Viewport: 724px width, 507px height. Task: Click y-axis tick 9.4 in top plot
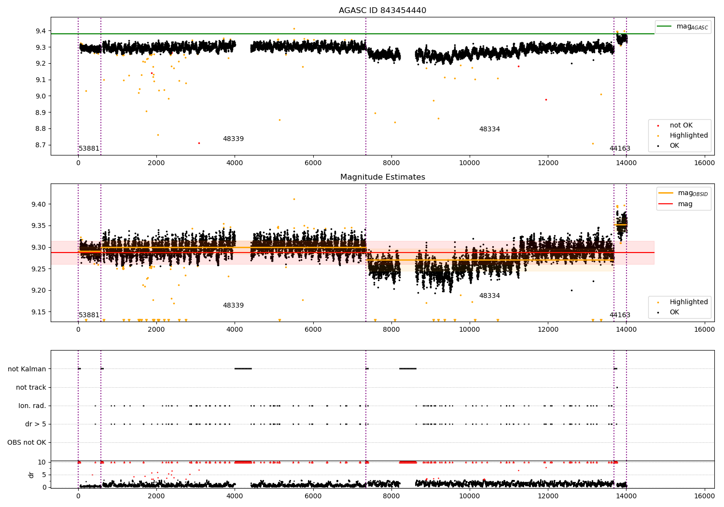(41, 31)
